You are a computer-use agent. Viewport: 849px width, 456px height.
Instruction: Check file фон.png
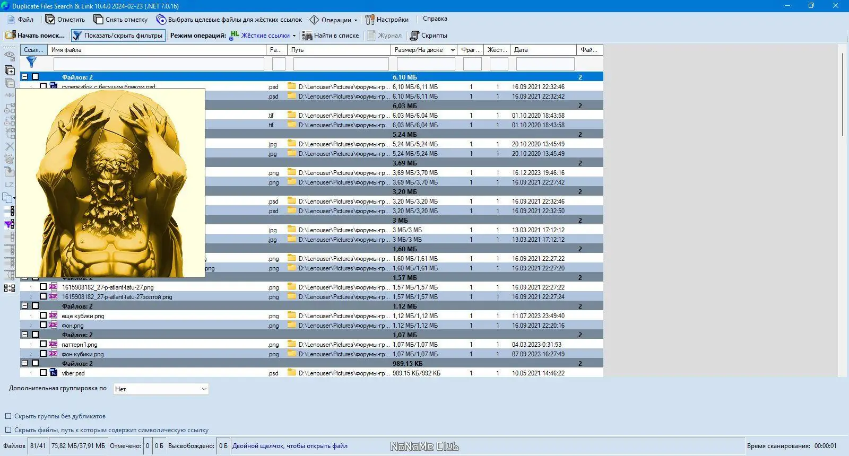44,325
